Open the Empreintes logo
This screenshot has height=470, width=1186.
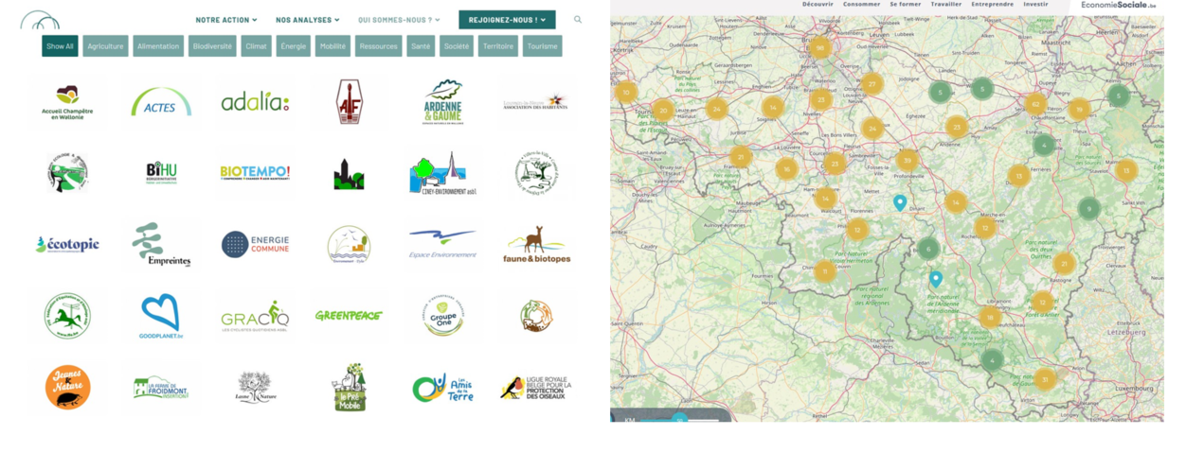click(161, 245)
